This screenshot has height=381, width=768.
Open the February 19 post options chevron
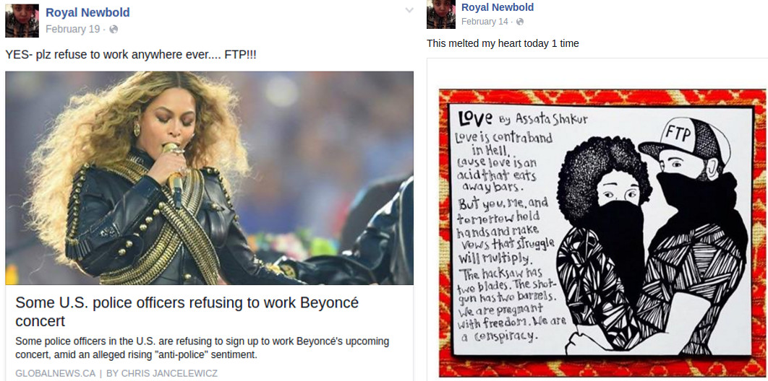[409, 10]
